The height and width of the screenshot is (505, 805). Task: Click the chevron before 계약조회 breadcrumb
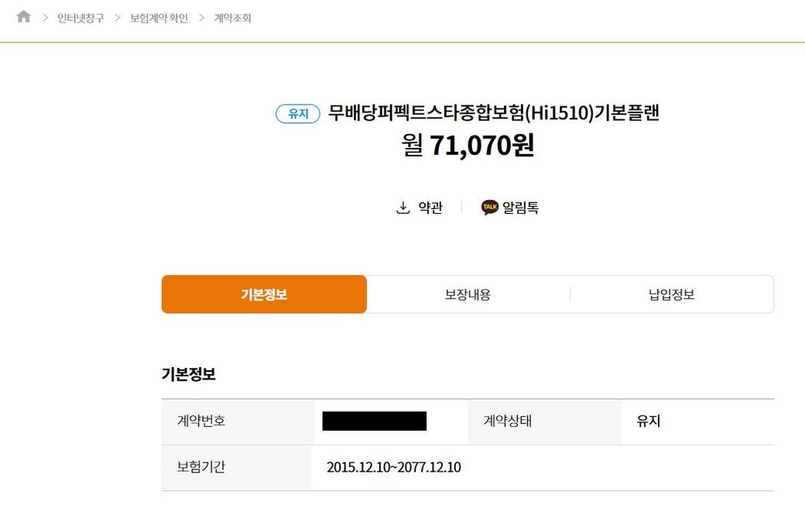coord(202,17)
